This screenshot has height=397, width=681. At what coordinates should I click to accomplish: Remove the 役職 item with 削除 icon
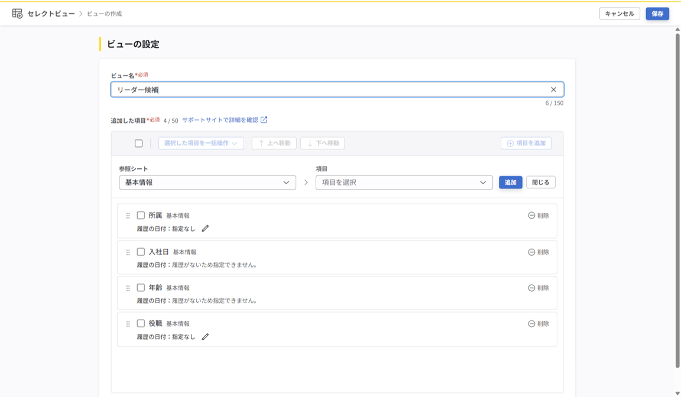[x=539, y=323]
